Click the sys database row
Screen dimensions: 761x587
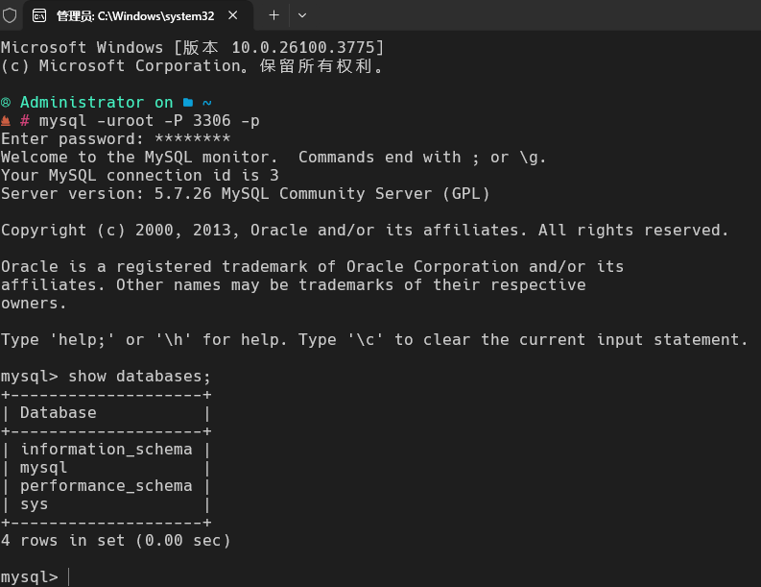[35, 504]
